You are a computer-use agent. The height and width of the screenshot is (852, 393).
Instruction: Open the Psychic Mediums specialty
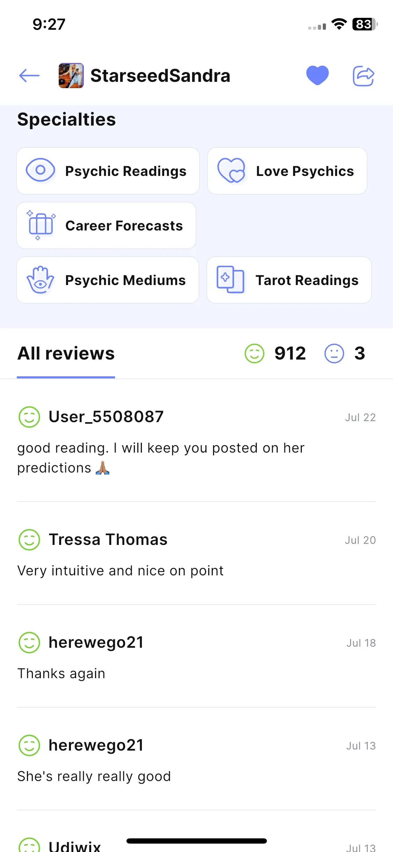[x=108, y=280]
